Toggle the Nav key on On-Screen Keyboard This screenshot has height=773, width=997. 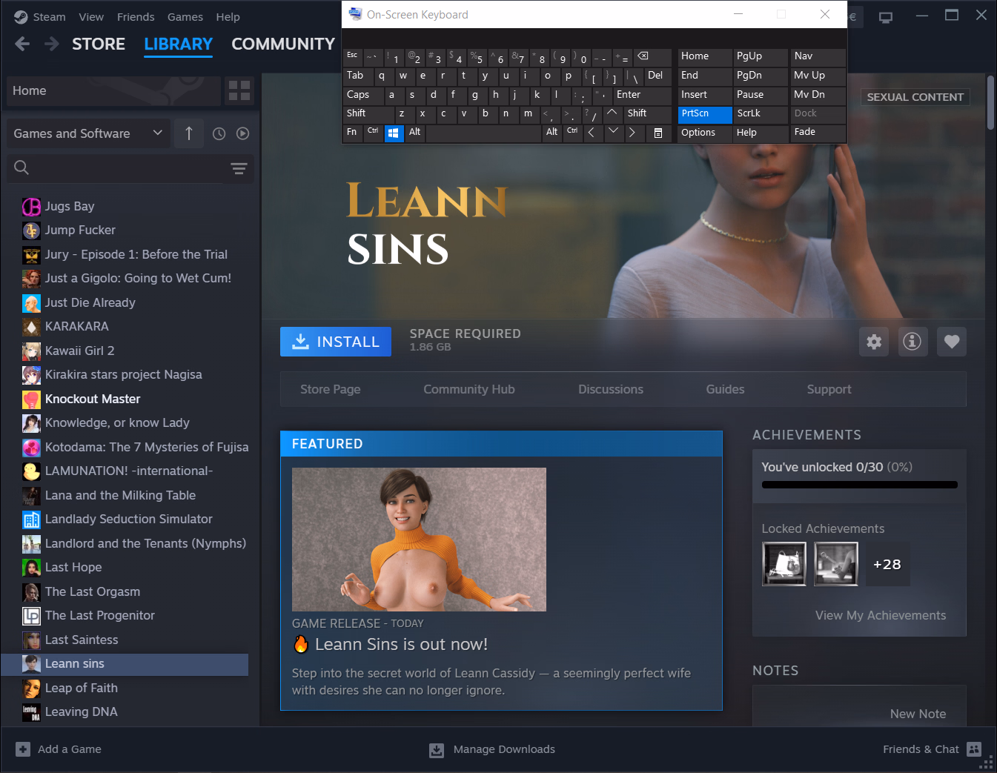818,56
